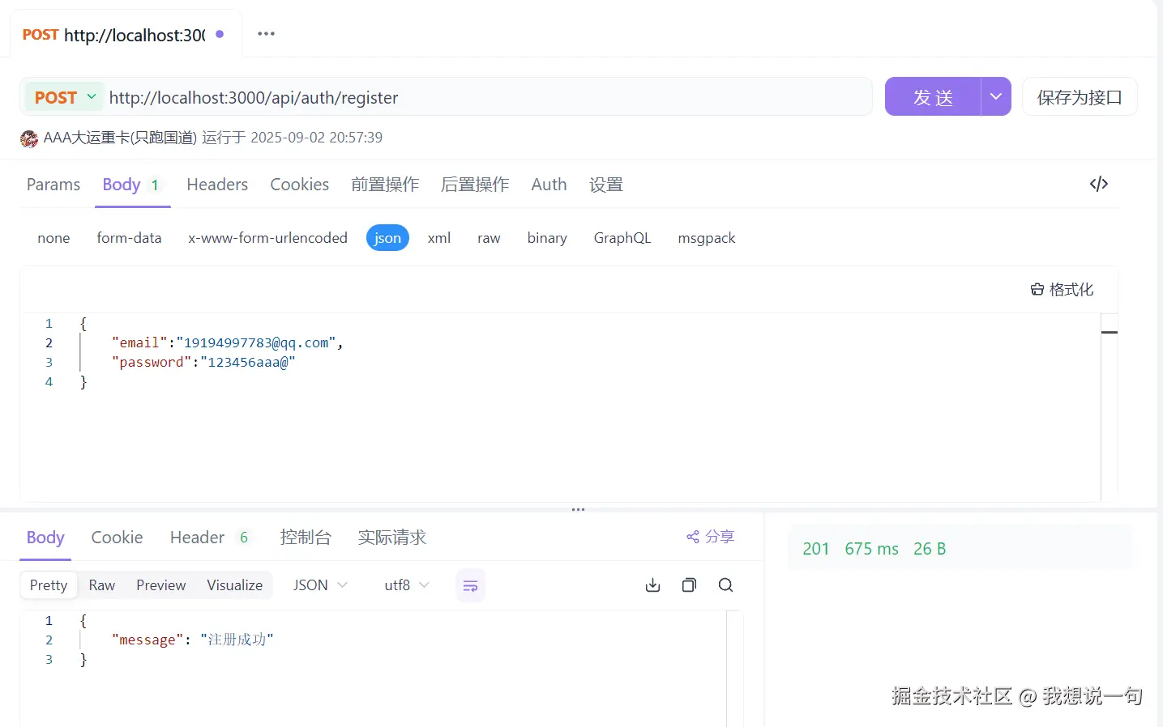Select the xml body type
The width and height of the screenshot is (1163, 727).
[439, 238]
